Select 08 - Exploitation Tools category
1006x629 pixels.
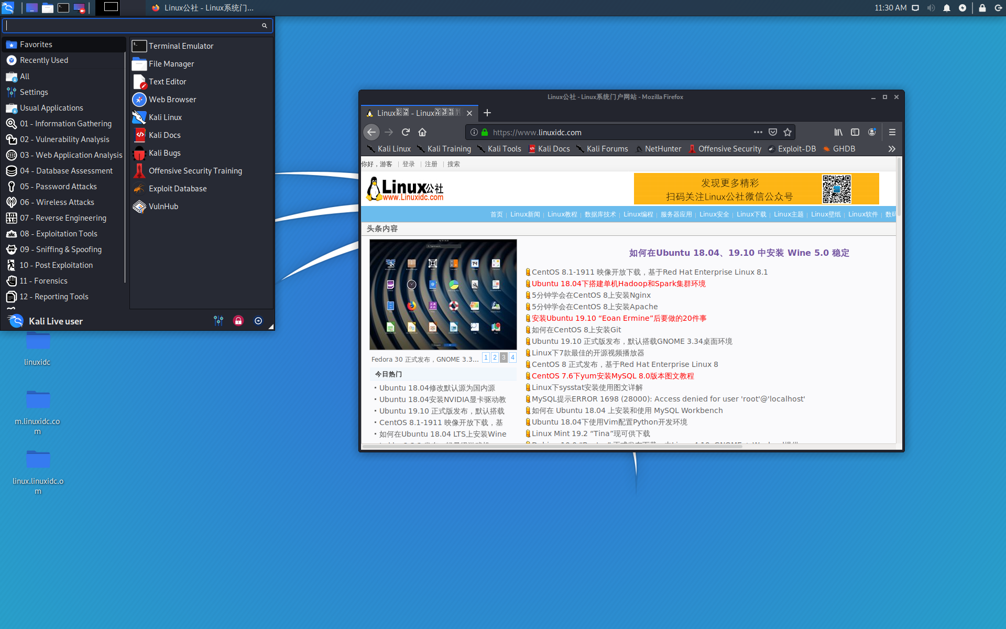(64, 234)
